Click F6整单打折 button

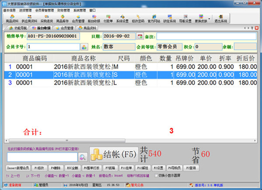tap(92, 168)
